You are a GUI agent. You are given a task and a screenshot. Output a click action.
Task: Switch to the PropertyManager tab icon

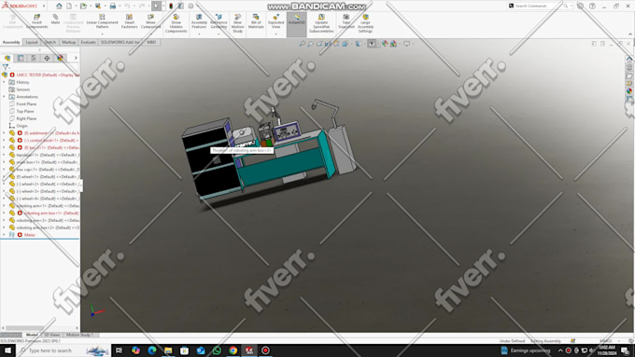click(x=21, y=58)
